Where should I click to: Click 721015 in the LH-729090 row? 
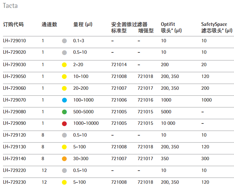[145, 123]
